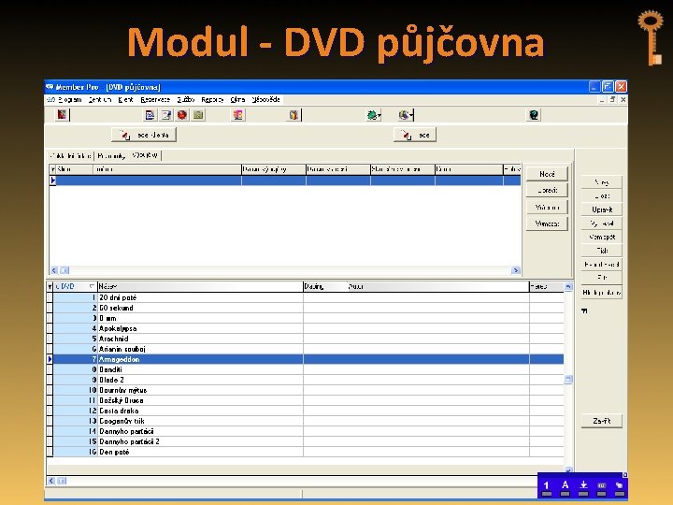Click the Member Pro title bar app icon
673x505 pixels.
coord(50,87)
